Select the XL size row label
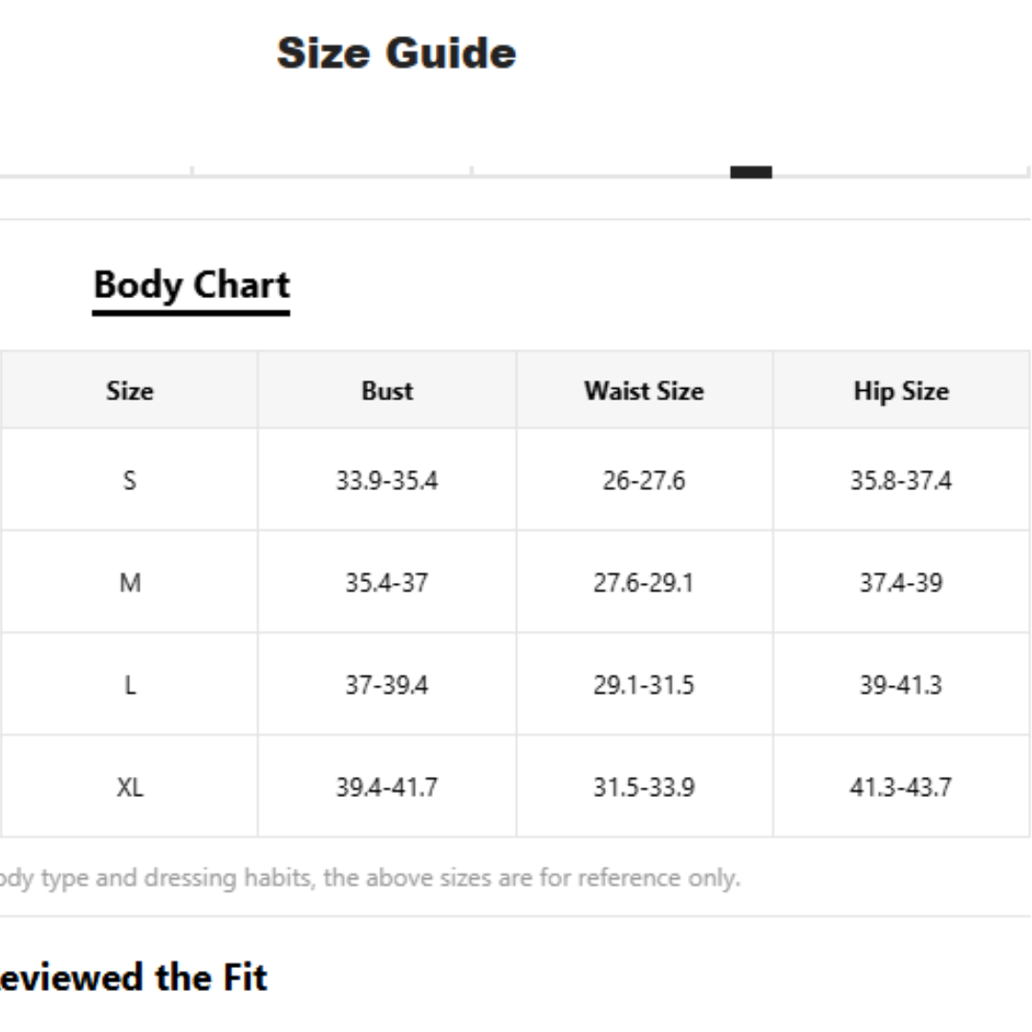The width and height of the screenshot is (1032, 1032). [x=130, y=787]
